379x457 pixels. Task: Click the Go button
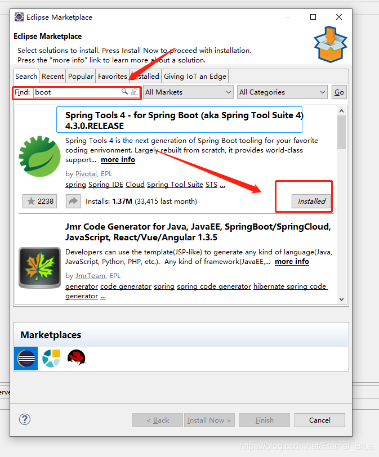point(339,92)
